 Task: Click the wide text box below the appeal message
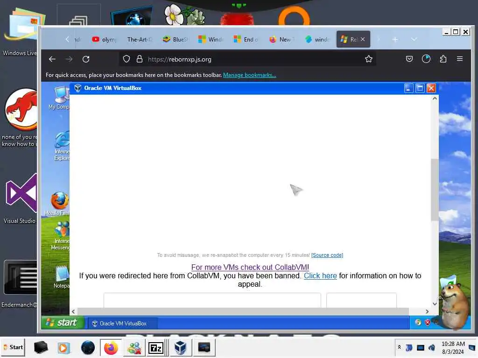tap(212, 300)
